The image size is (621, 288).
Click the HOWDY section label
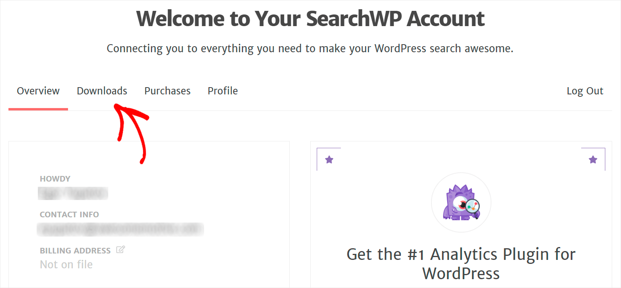pos(55,179)
